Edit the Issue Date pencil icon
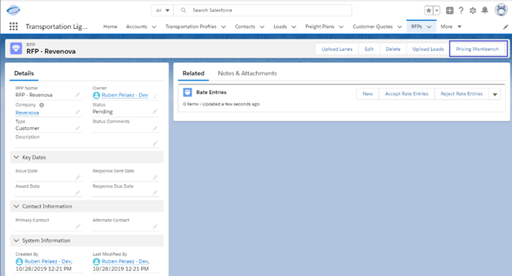 (78, 178)
